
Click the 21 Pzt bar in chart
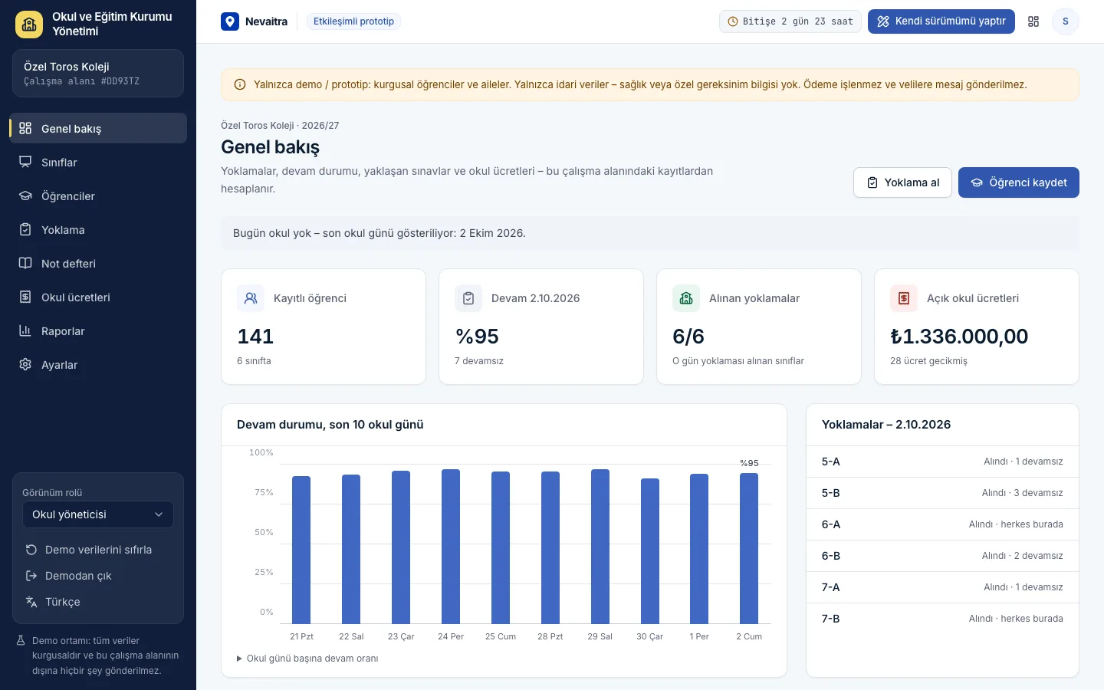[x=301, y=550]
